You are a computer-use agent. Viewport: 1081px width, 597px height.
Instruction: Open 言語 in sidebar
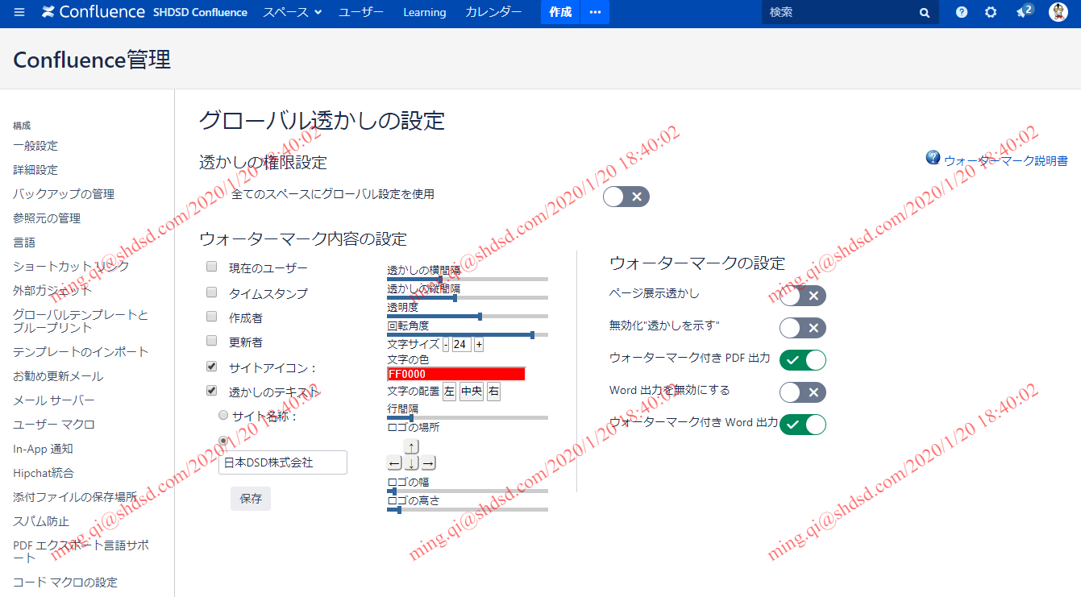coord(24,243)
